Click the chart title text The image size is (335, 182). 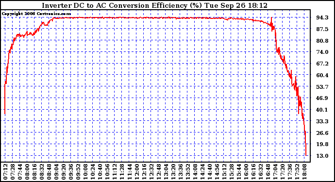pos(155,5)
